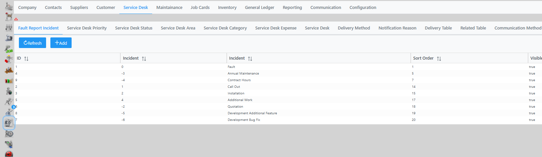Viewport: 542px width, 157px height.
Task: Switch to Related Table tab
Action: tap(473, 28)
